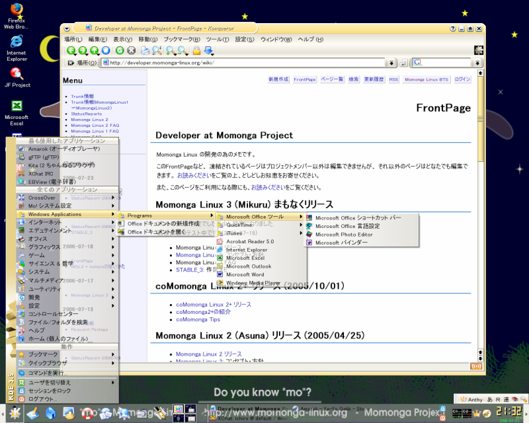Viewport: 529px width, 423px height.
Task: Print the page using the printer icon
Action: point(145,51)
